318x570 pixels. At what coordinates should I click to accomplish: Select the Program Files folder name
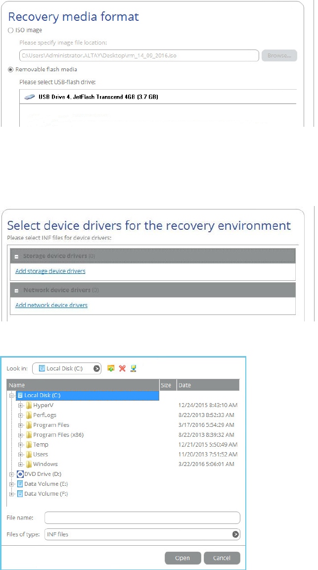[x=51, y=424]
